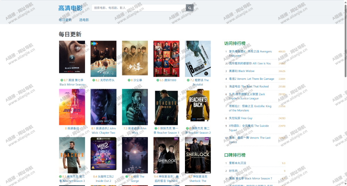Open 我所看到的都是你 All I See Is You

point(250,63)
